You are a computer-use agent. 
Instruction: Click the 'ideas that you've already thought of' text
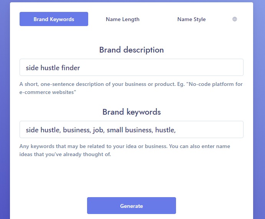pyautogui.click(x=65, y=154)
